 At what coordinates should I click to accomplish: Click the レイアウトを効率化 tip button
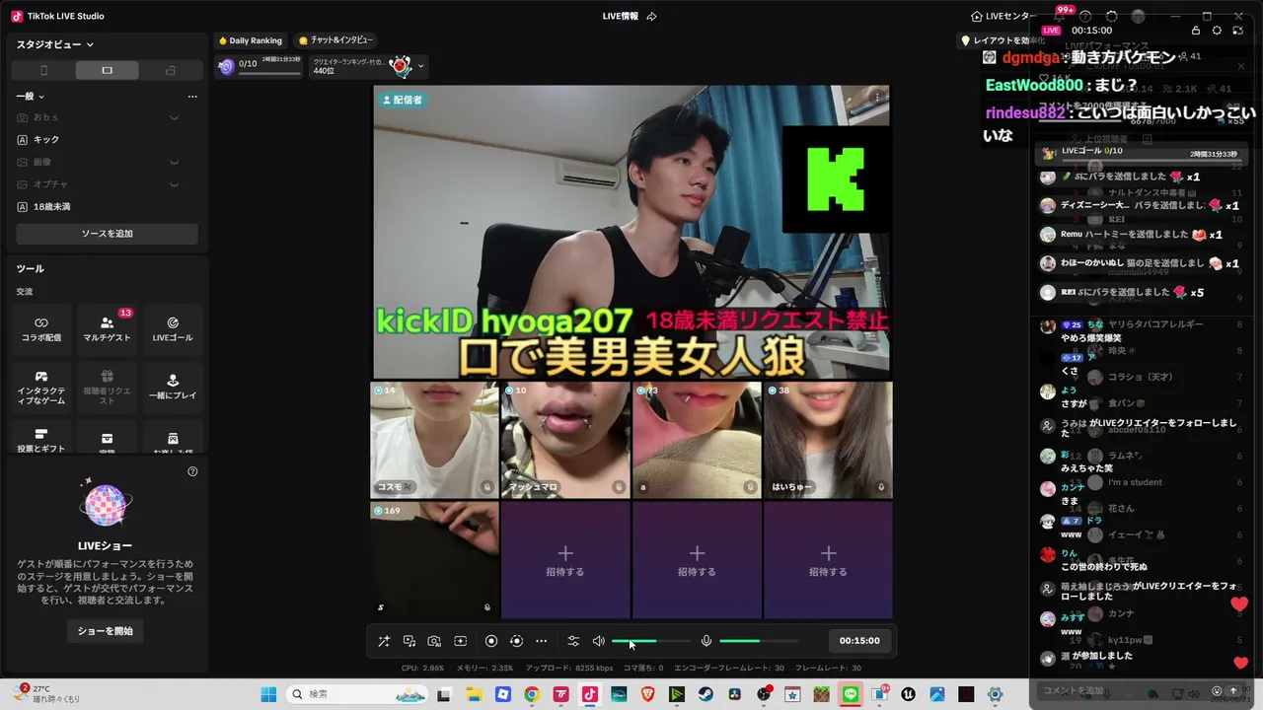(x=1003, y=40)
